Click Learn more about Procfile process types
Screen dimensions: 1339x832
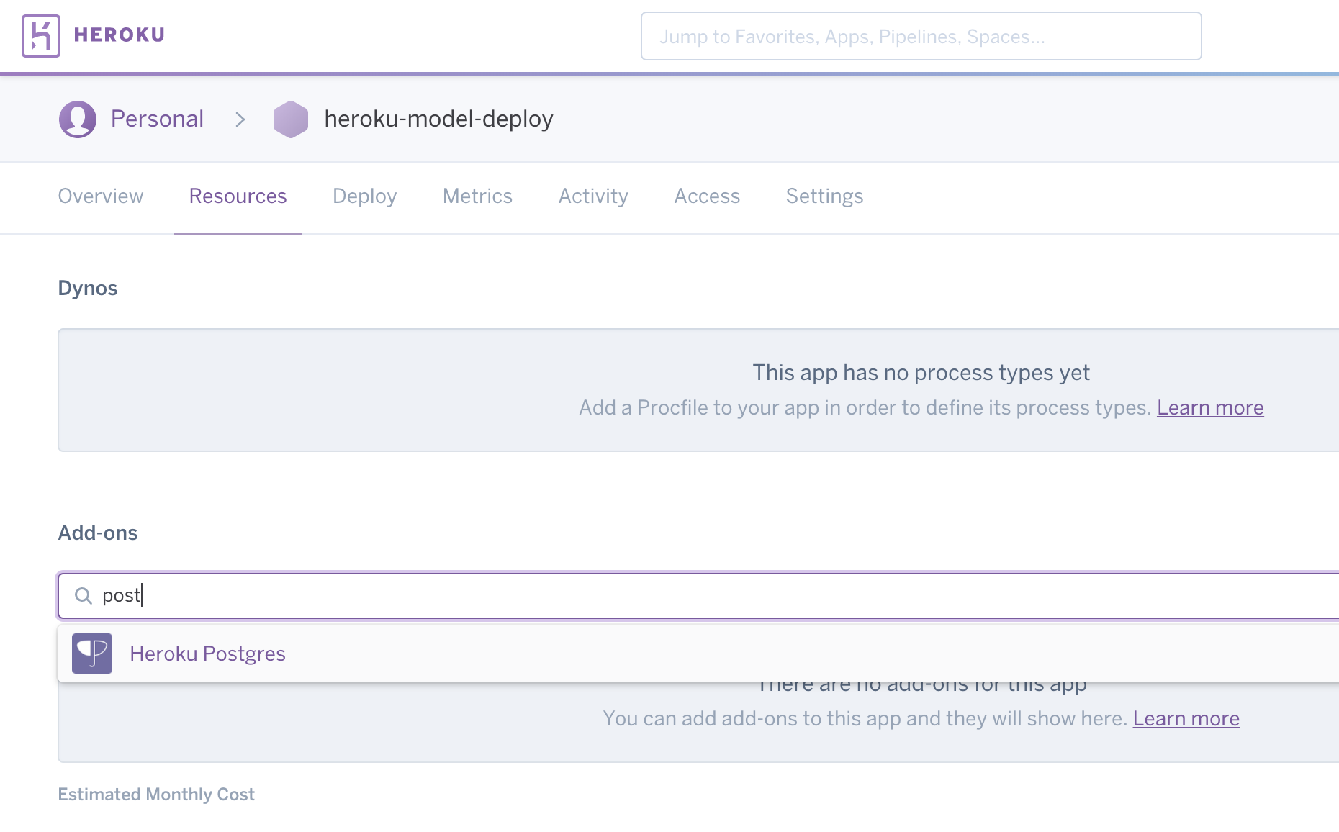pos(1209,407)
